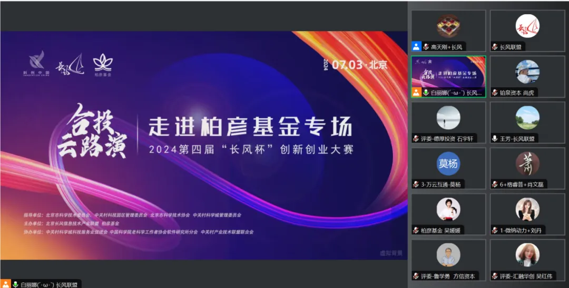Screen dimensions: 569x288
Task: Click the orange person icon on 白丽娜's video tile
Action: click(416, 92)
